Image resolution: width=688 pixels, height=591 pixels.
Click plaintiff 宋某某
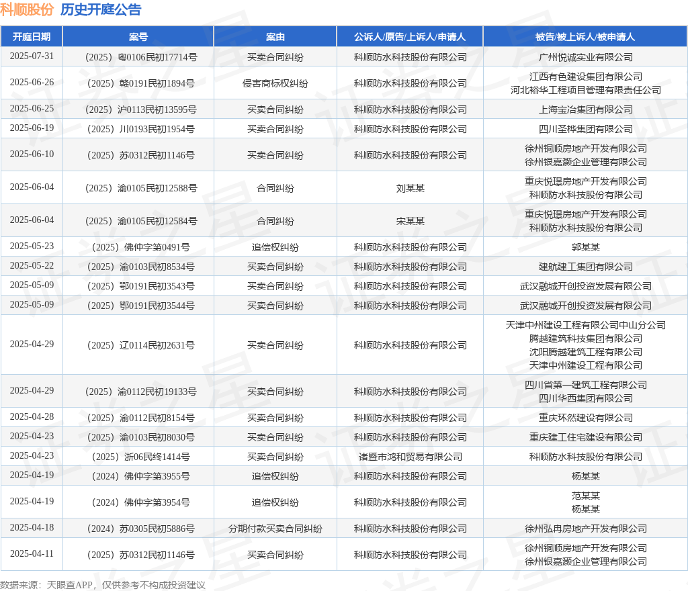pyautogui.click(x=411, y=221)
